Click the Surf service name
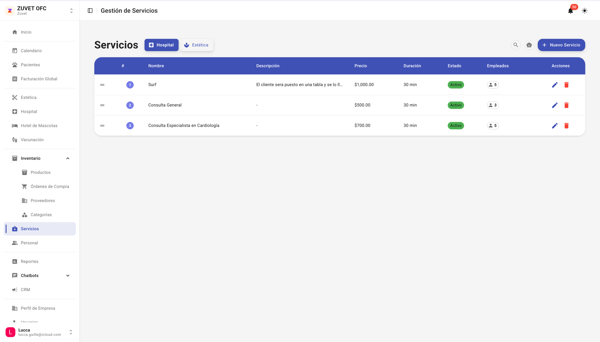This screenshot has width=600, height=342. pyautogui.click(x=152, y=85)
